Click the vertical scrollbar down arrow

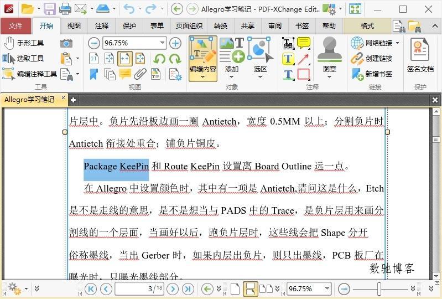pyautogui.click(x=436, y=276)
